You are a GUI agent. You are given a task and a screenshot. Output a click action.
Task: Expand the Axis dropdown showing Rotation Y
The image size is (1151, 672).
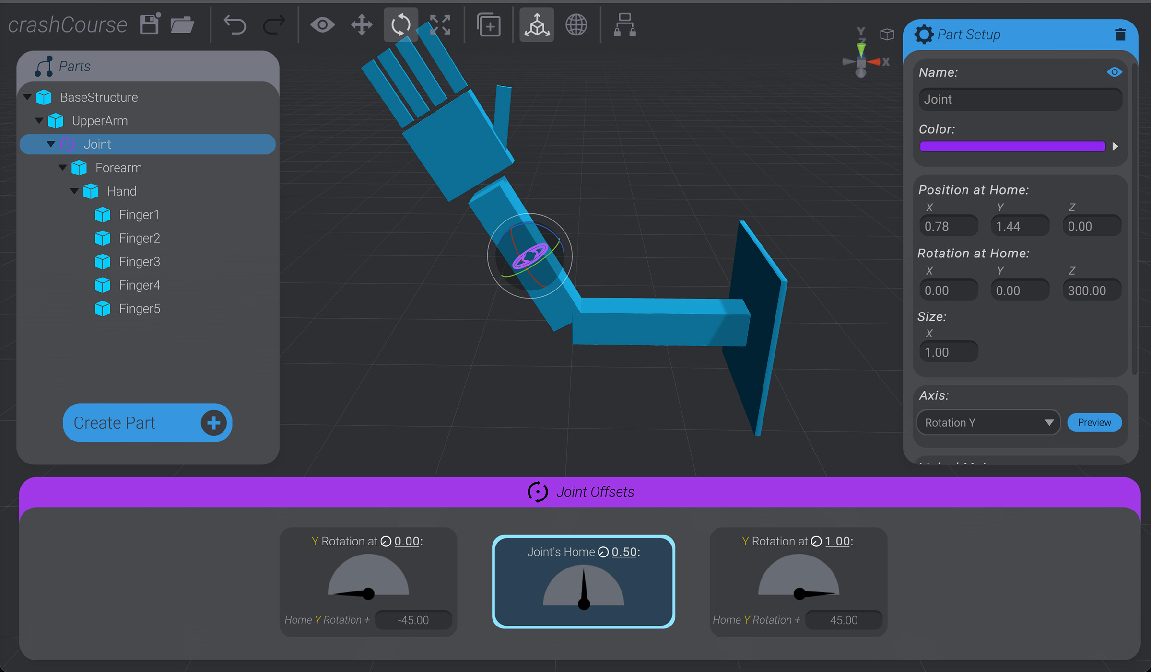988,422
